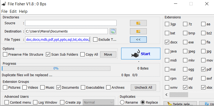214x106 pixels.
Task: Open the Edit menu
Action: [x=13, y=11]
